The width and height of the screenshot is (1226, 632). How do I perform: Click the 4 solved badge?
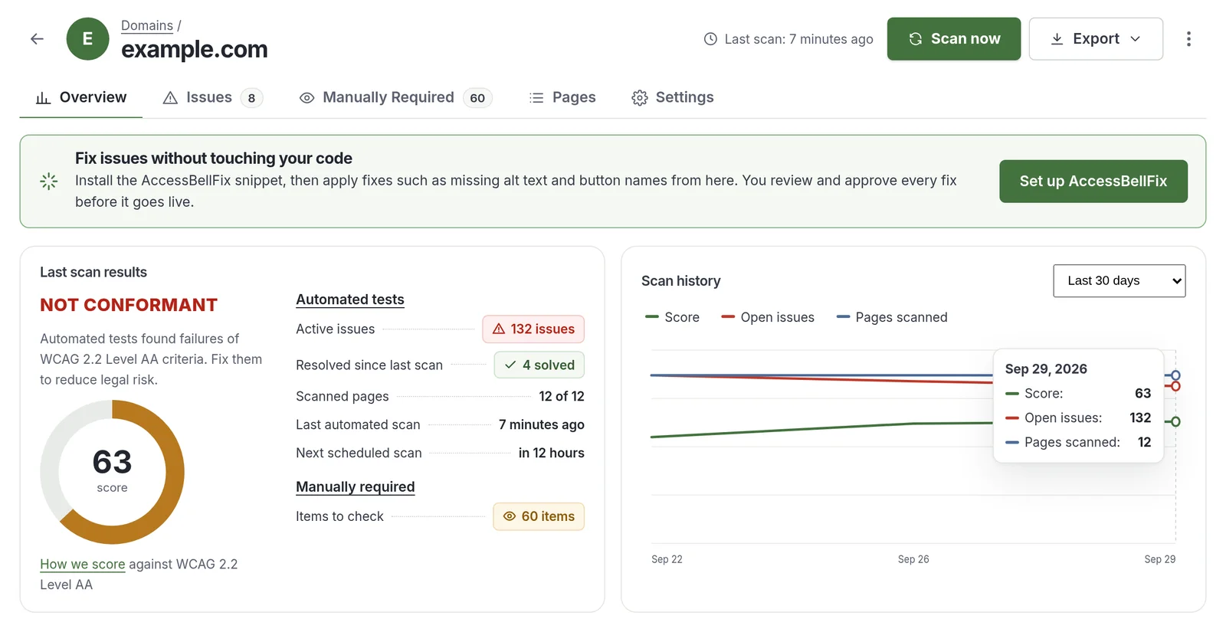[x=539, y=365]
